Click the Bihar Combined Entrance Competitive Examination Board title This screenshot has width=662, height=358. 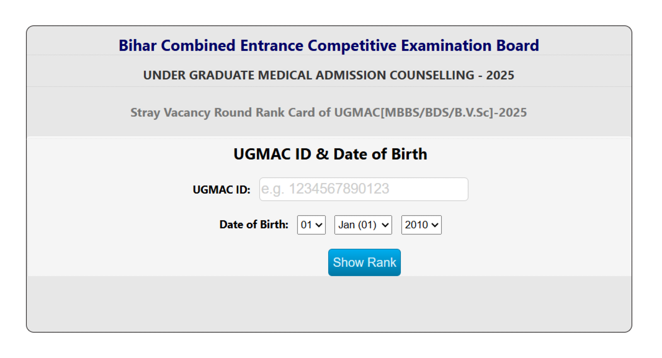329,45
